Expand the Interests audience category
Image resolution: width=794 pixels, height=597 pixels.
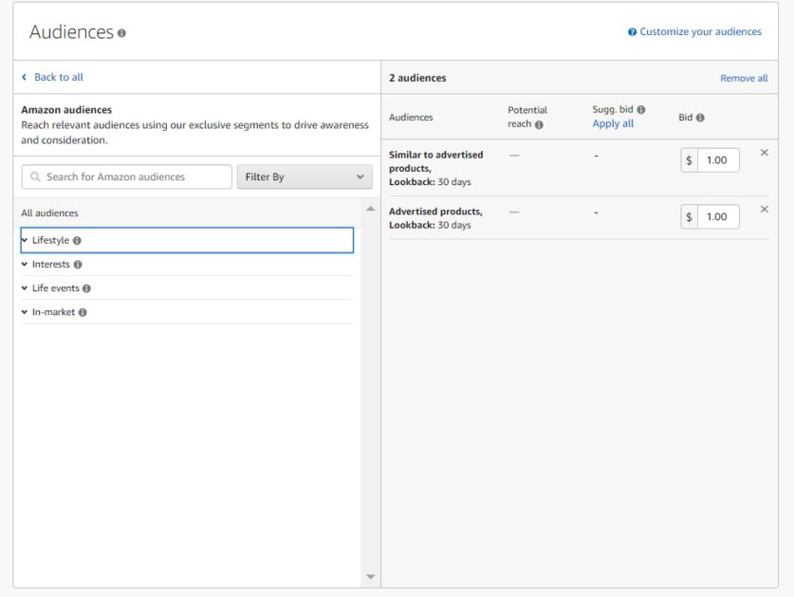click(x=187, y=265)
